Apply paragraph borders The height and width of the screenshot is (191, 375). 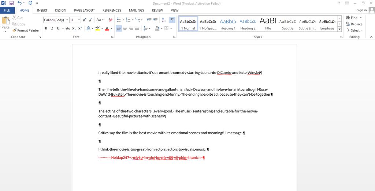coord(167,28)
